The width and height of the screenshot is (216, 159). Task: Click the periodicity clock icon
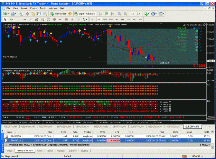point(153,14)
